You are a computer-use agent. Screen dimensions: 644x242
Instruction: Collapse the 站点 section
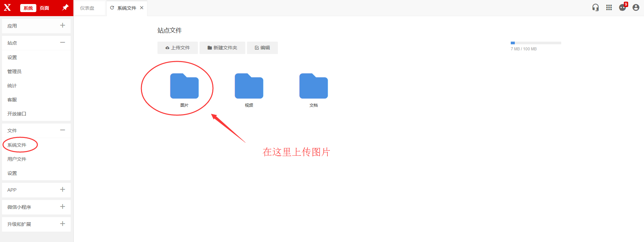[x=63, y=43]
